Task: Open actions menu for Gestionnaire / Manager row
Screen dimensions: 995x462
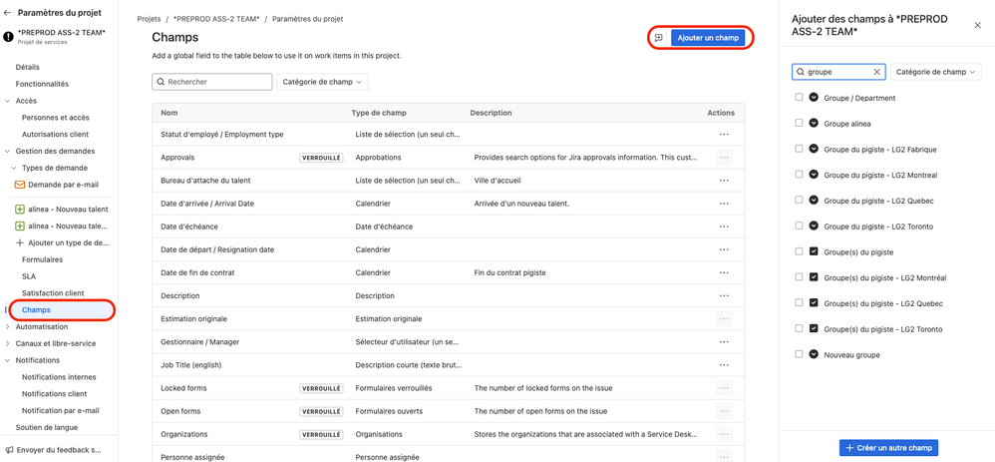Action: (724, 342)
